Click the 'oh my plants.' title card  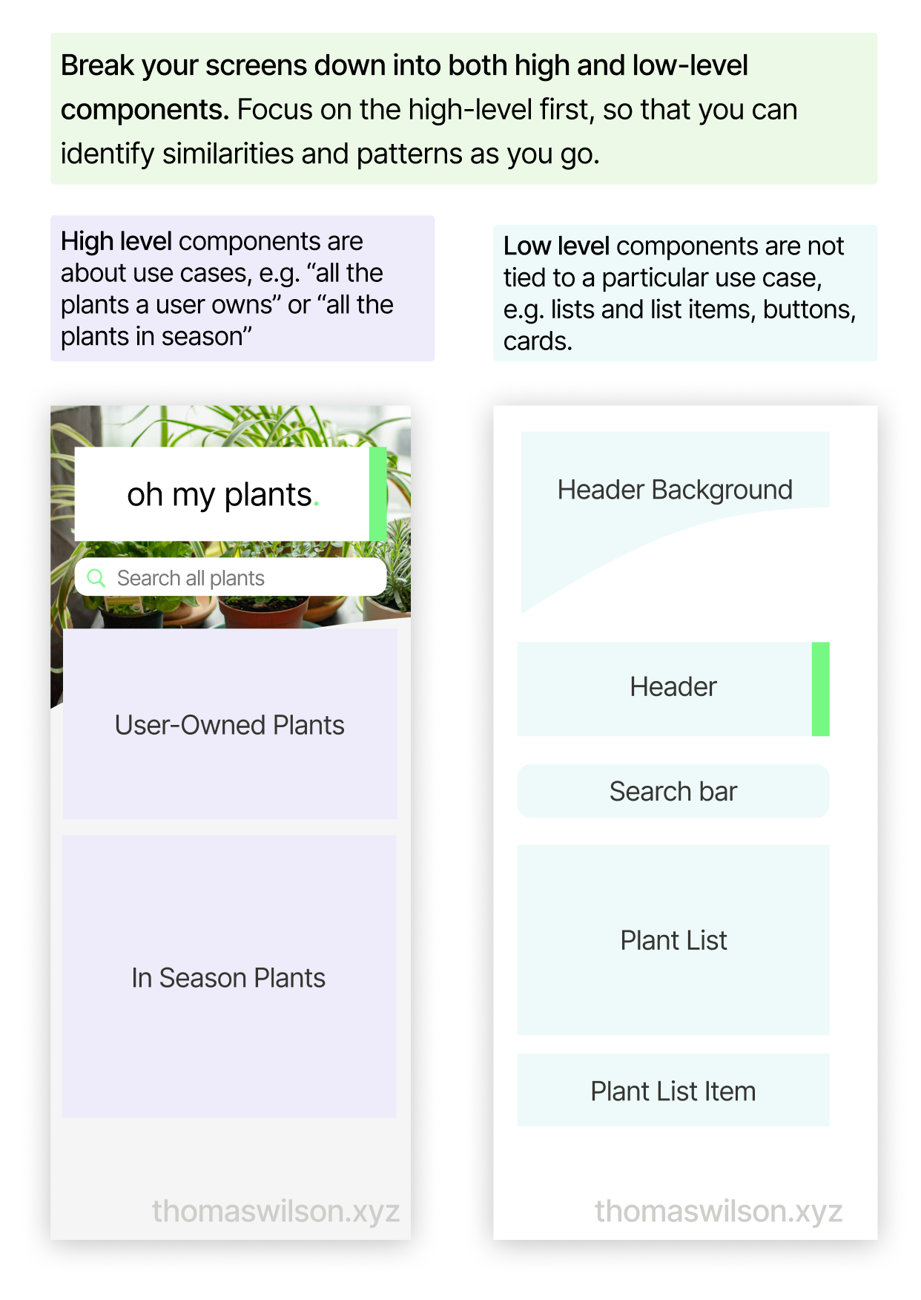[221, 494]
